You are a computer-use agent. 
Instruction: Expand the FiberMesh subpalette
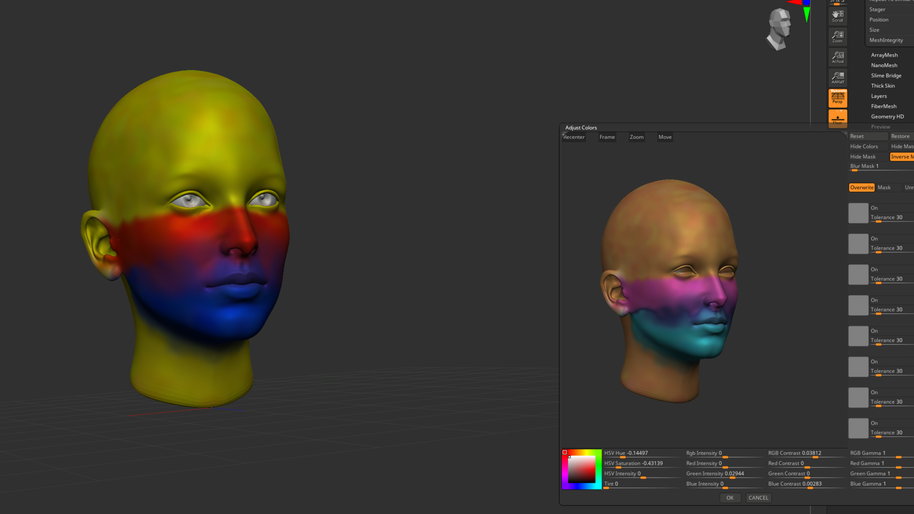(883, 106)
